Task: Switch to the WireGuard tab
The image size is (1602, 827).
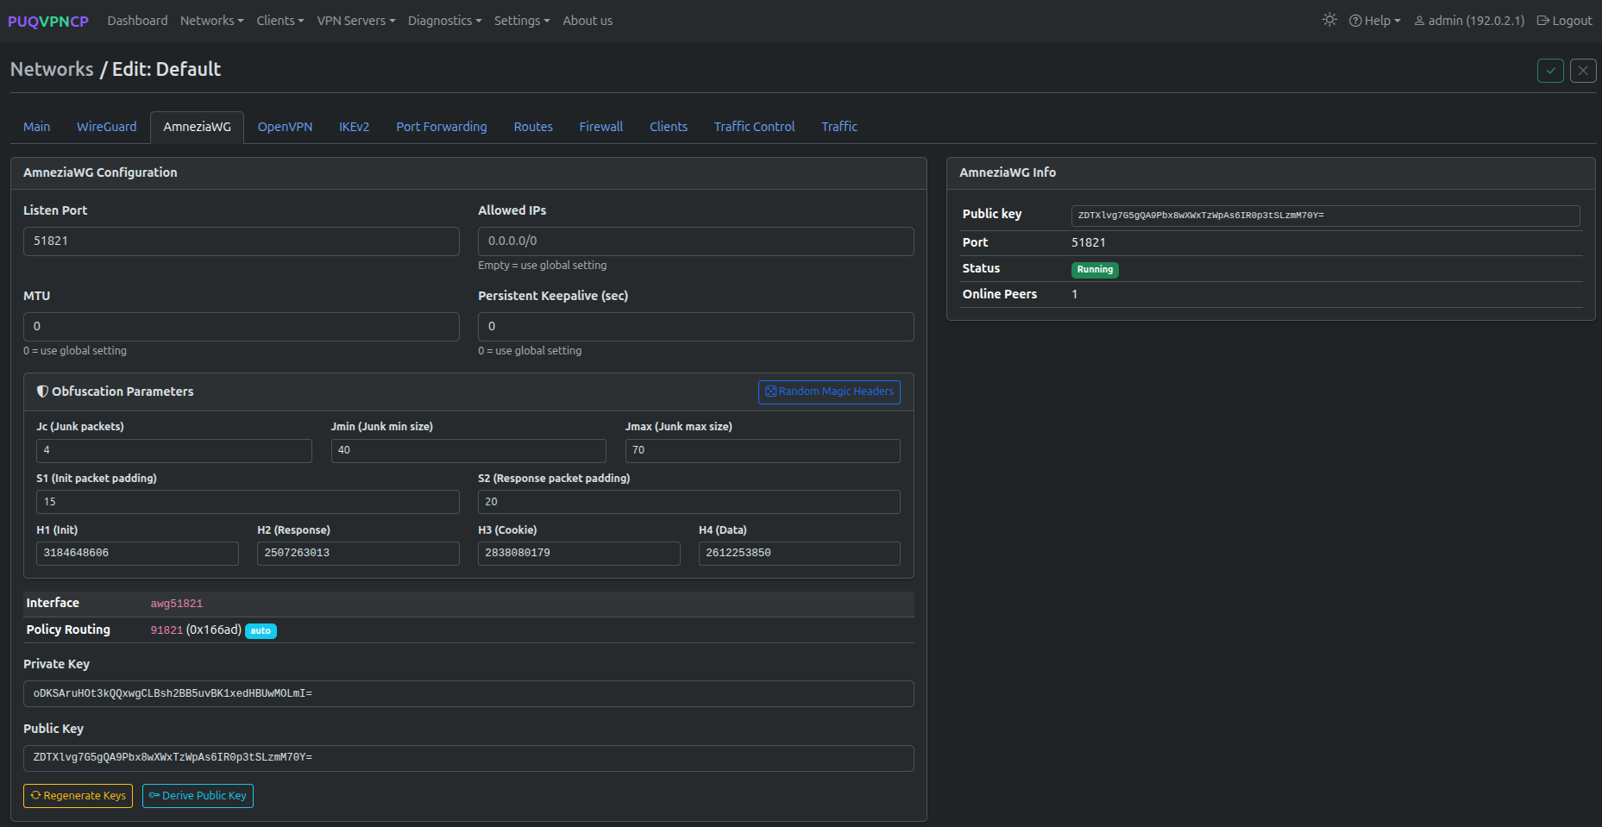Action: (x=107, y=127)
